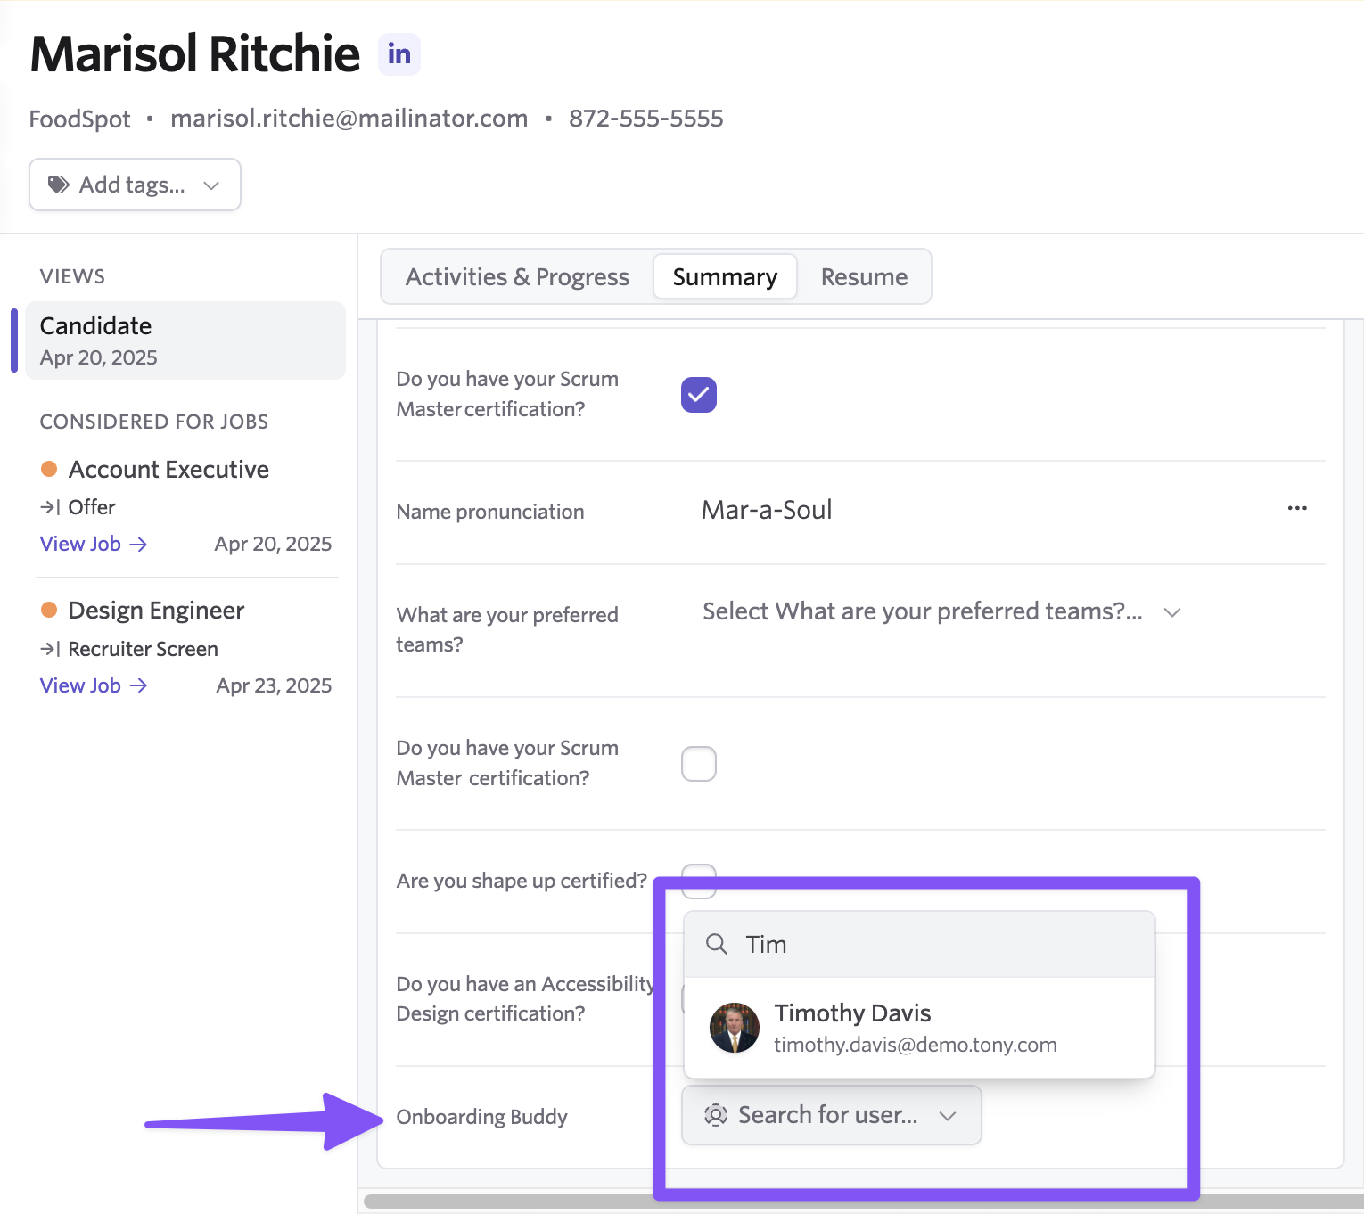Switch to the Activities & Progress tab
The height and width of the screenshot is (1214, 1364).
tap(517, 277)
